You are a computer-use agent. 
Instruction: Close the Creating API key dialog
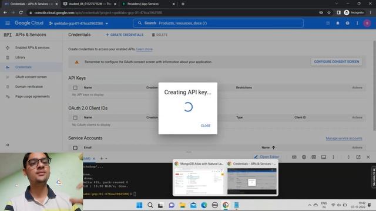pyautogui.click(x=205, y=125)
